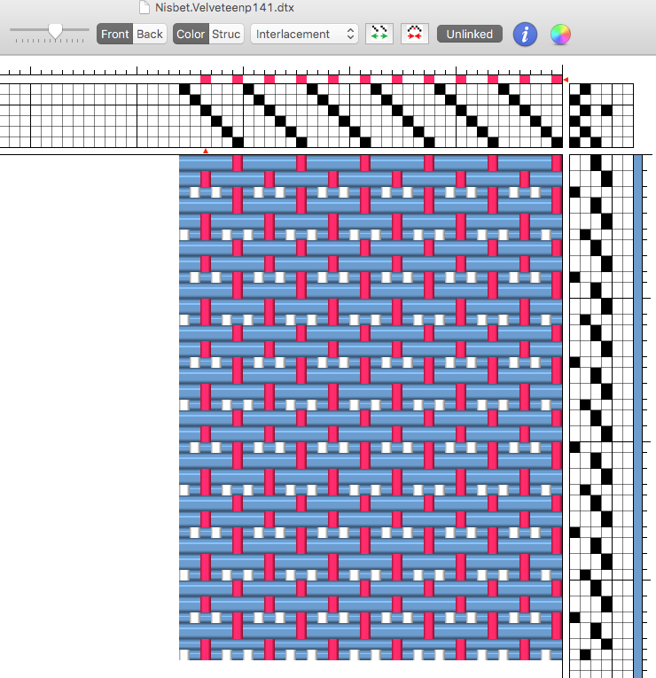Screen dimensions: 656x678
Task: Click the first pink warp color square
Action: (x=206, y=80)
